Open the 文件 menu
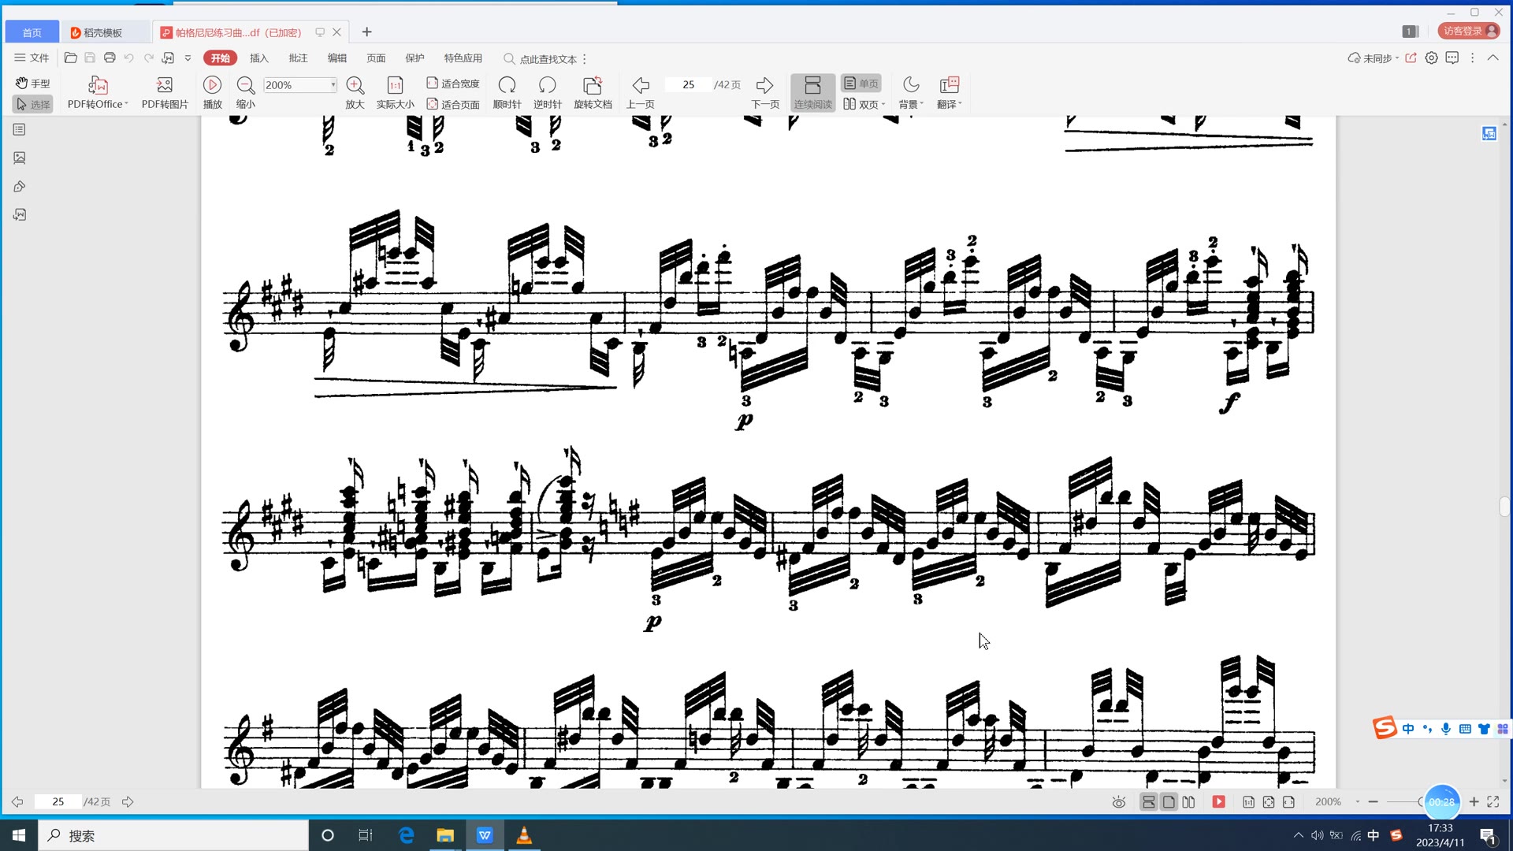1513x851 pixels. click(x=32, y=58)
